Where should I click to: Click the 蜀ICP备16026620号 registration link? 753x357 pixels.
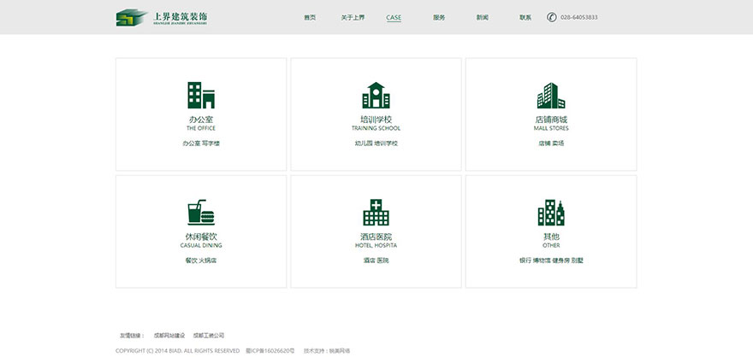pyautogui.click(x=270, y=350)
